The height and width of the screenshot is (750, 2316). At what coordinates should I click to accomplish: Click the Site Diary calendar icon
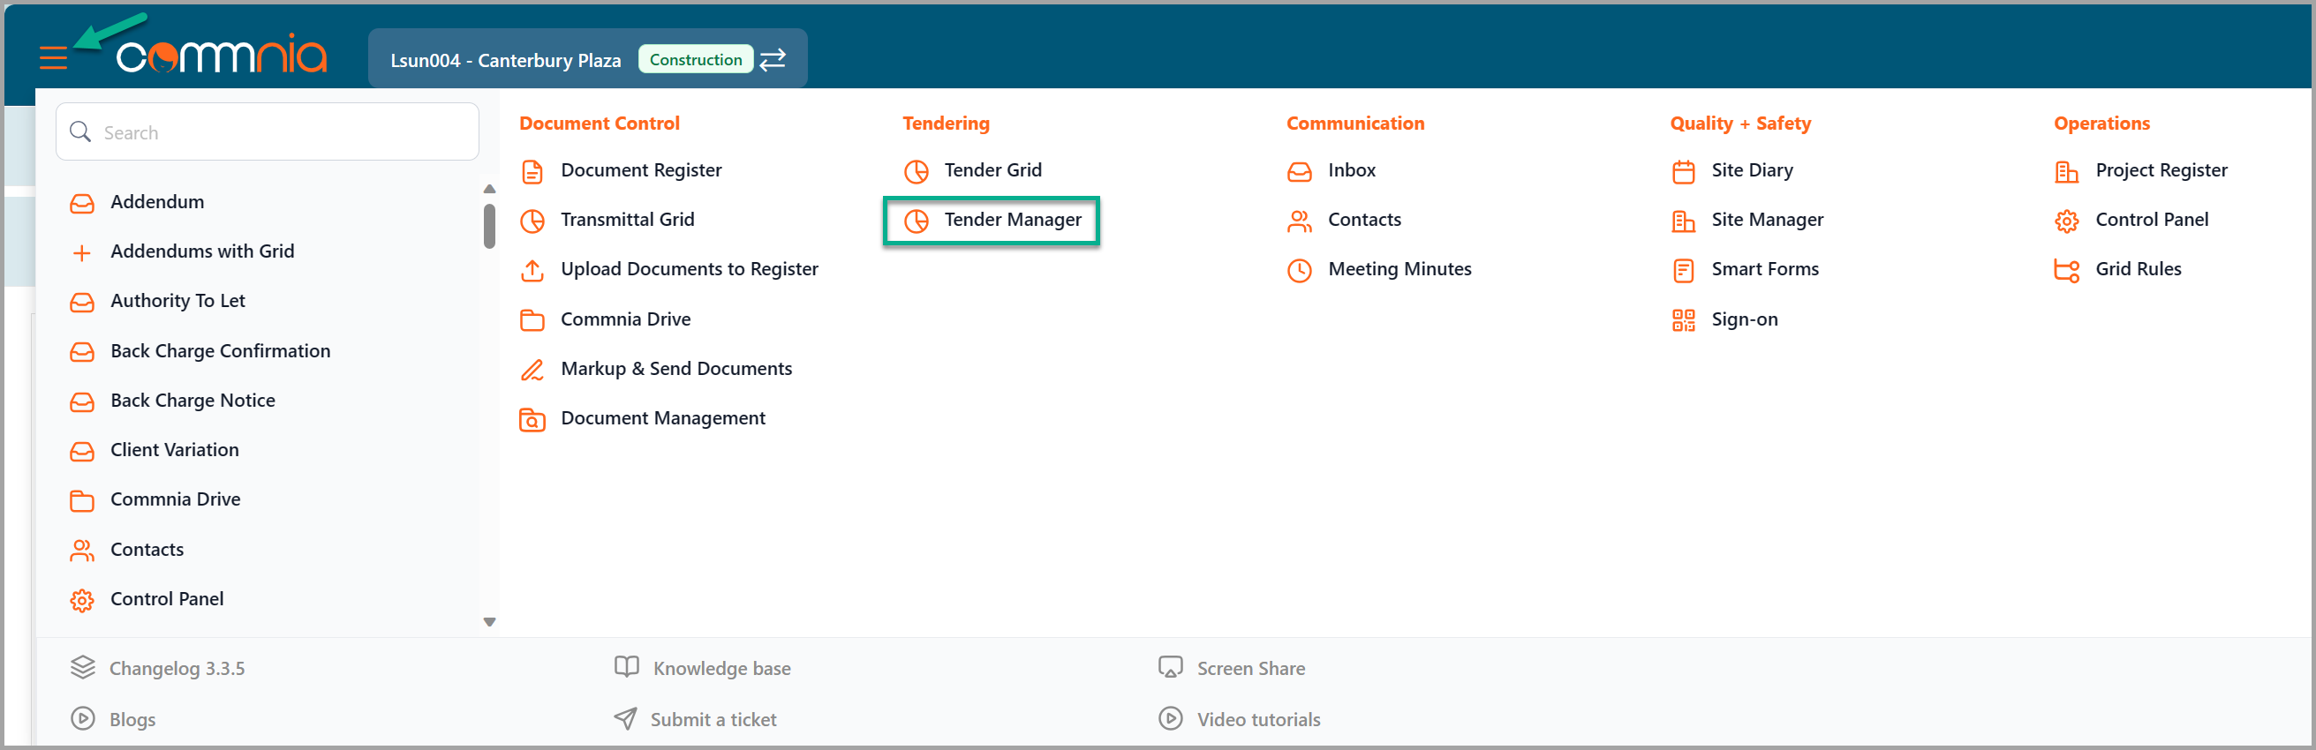1684,171
